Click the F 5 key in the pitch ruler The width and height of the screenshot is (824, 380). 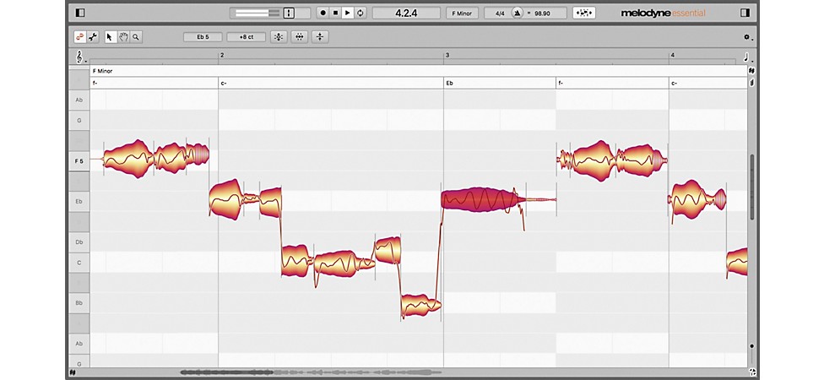click(x=79, y=161)
